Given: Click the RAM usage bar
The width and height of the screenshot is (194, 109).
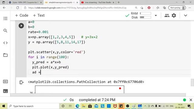Looking at the screenshot, I should click(x=145, y=13).
